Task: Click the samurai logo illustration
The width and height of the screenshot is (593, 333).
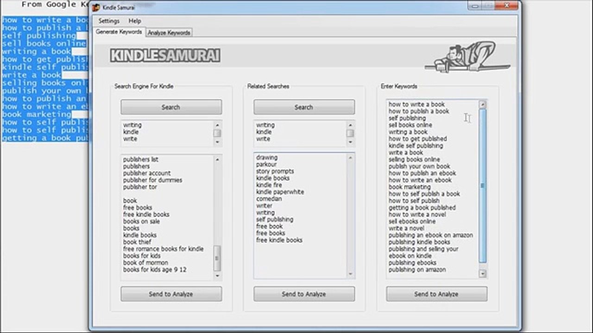Action: (467, 57)
